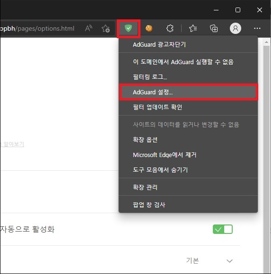The height and width of the screenshot is (274, 271).
Task: Open the Favorites star list icon
Action: 193,28
